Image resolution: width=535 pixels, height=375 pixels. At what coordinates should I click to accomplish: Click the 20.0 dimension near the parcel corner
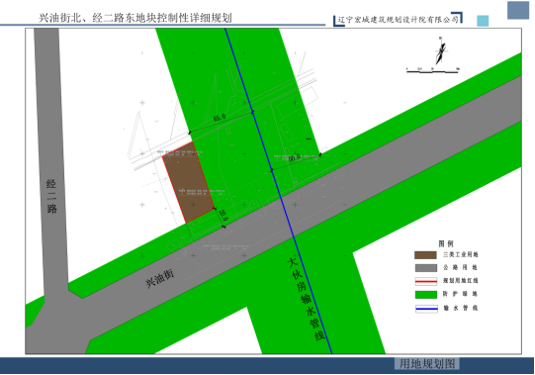[x=223, y=215]
